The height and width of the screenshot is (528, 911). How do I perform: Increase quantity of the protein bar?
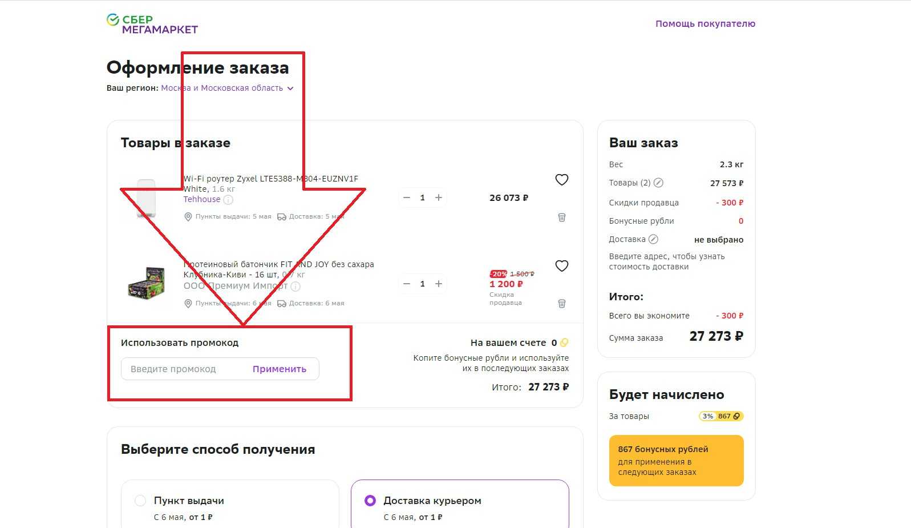[439, 284]
